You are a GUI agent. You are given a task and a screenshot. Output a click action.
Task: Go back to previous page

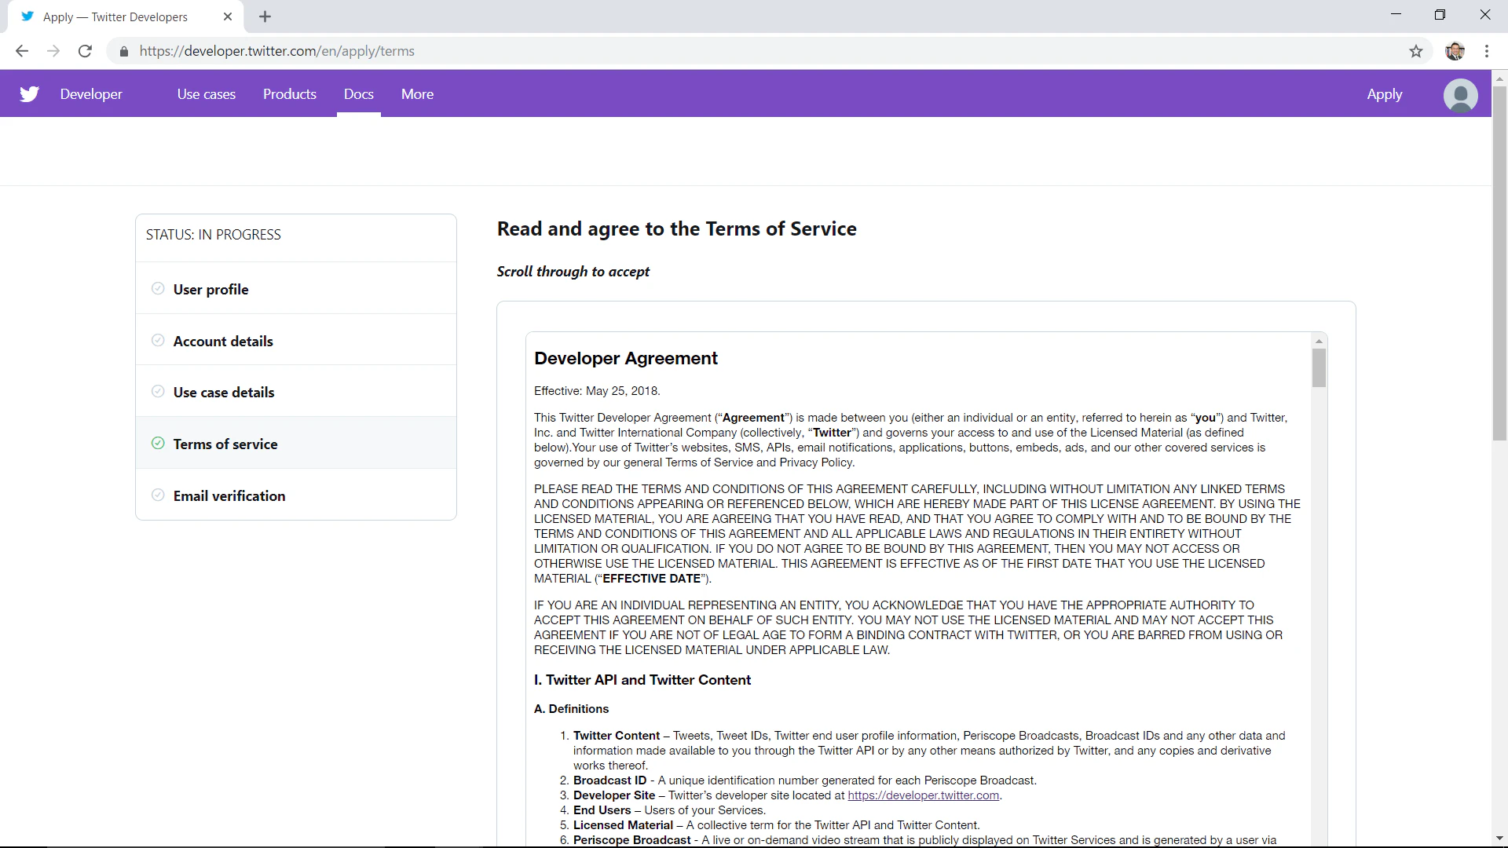22,51
